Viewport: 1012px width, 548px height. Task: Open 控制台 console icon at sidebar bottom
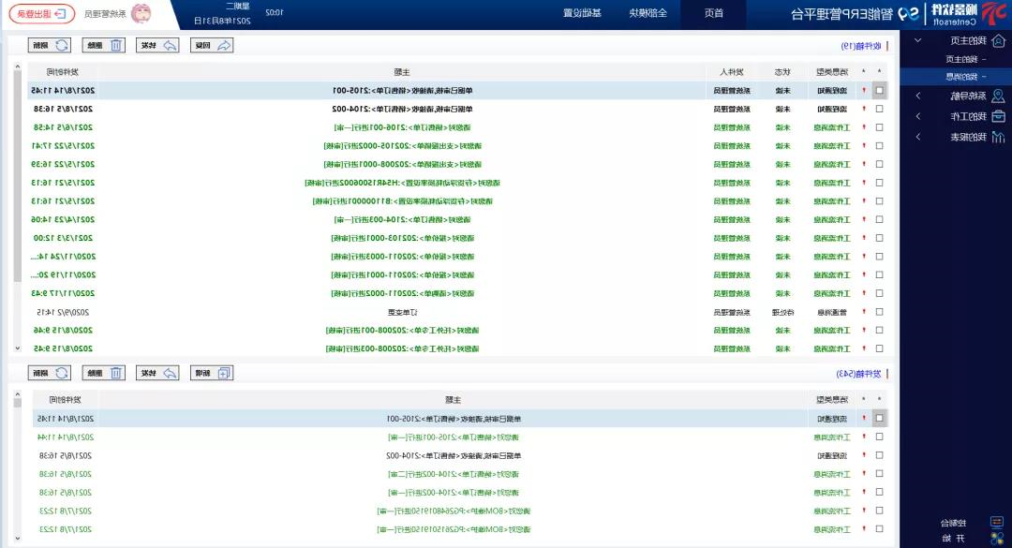tap(998, 523)
